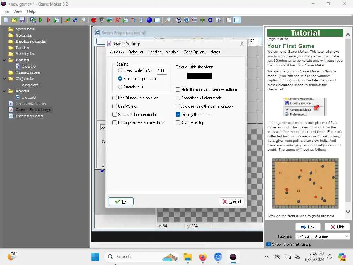Click the Create object blue ball icon

coord(149,20)
